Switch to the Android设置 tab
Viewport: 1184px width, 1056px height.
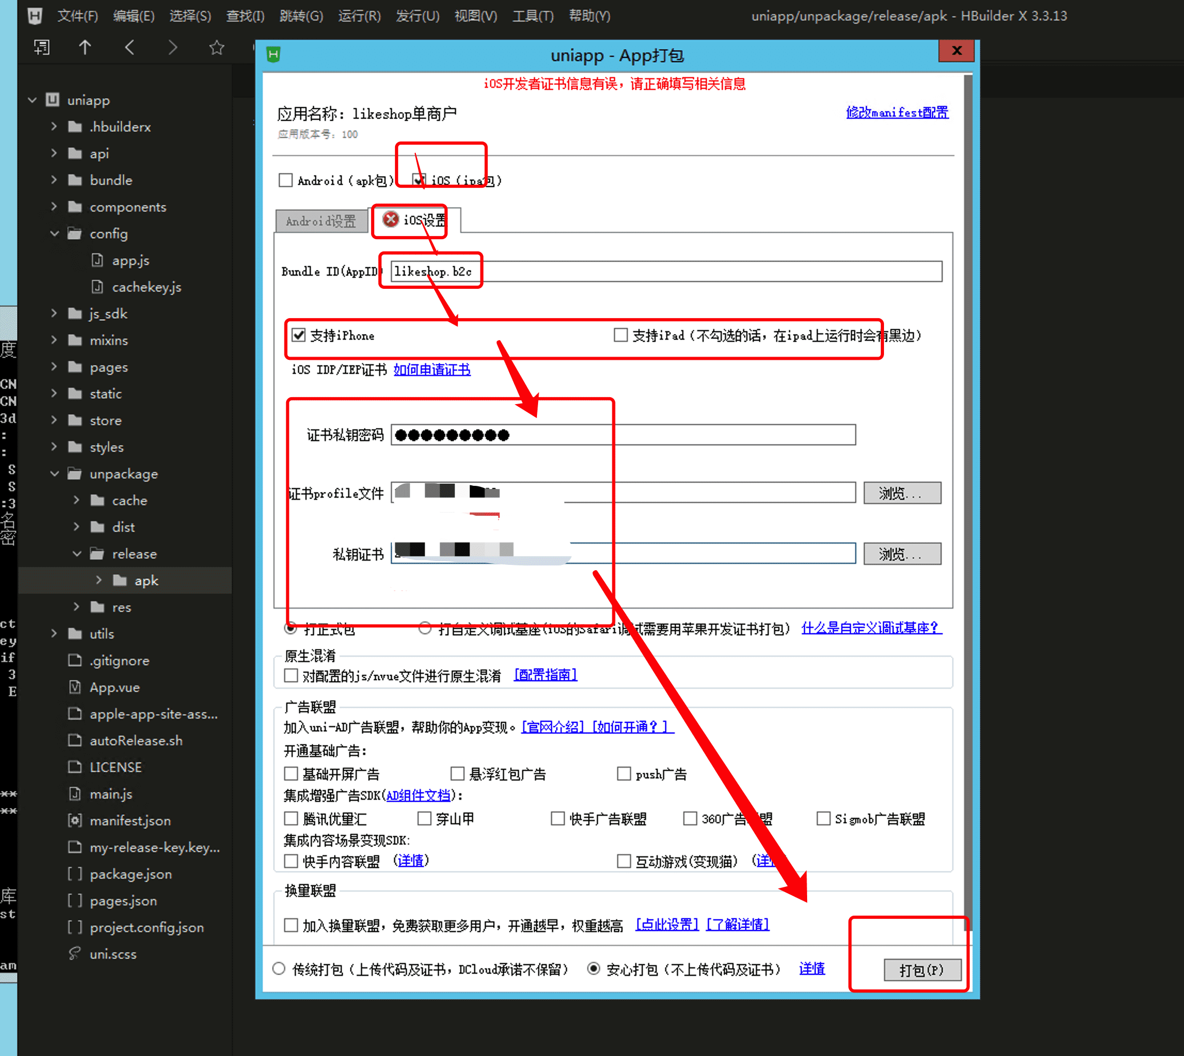point(321,221)
